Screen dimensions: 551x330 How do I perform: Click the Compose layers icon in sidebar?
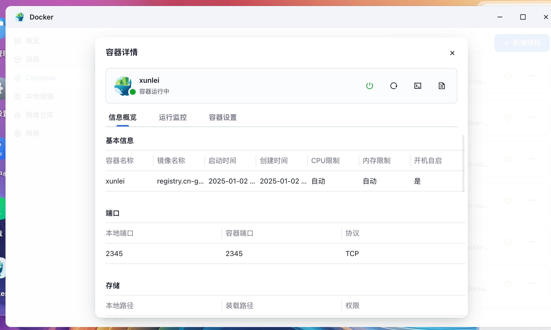[18, 78]
